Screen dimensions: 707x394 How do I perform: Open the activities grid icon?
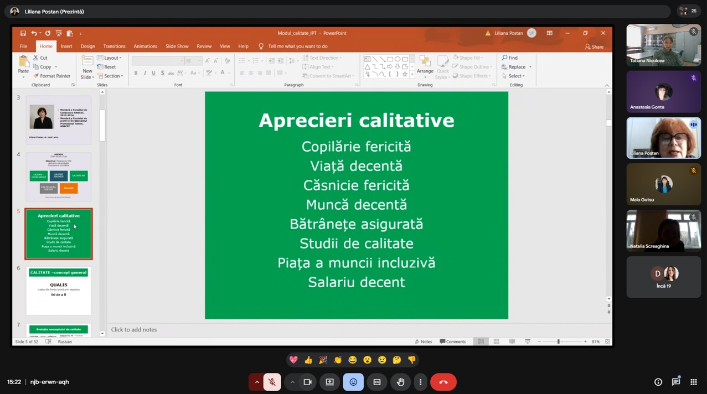(x=694, y=382)
